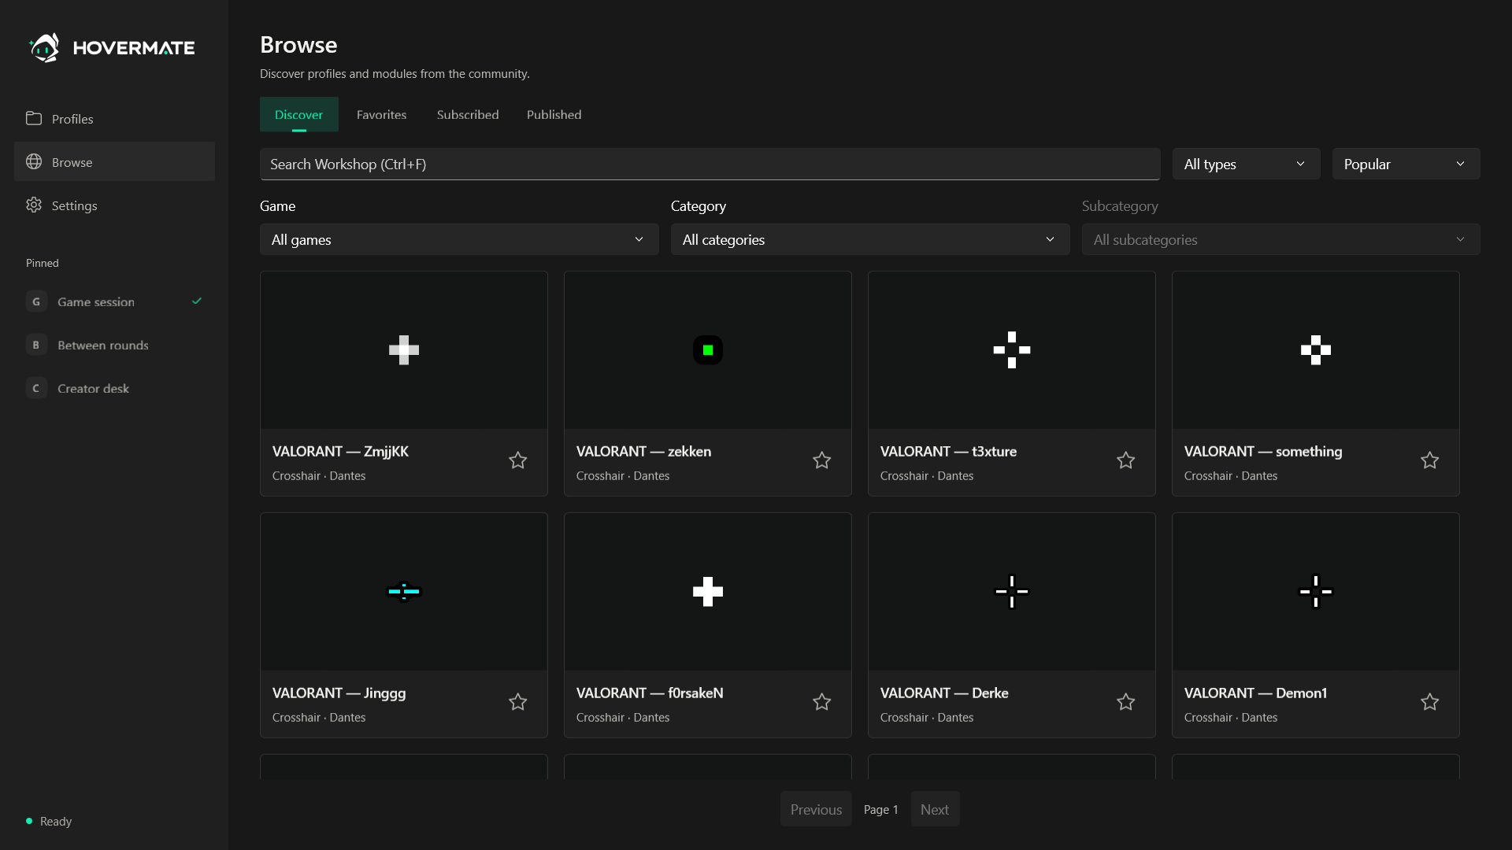
Task: Select the B Between rounds pinned icon
Action: coord(36,345)
